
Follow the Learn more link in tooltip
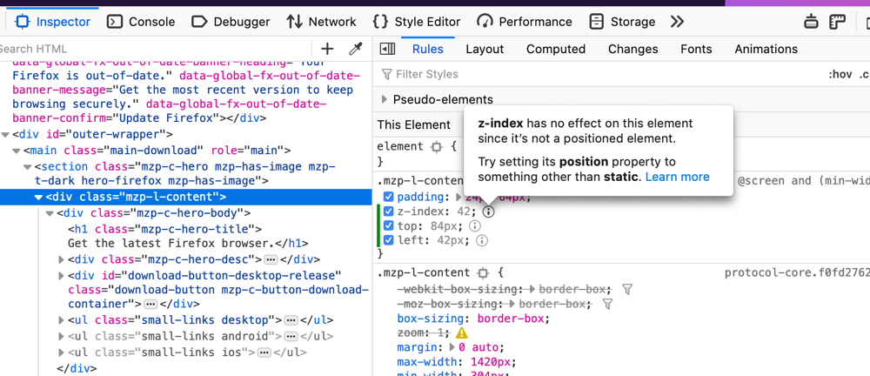(678, 178)
